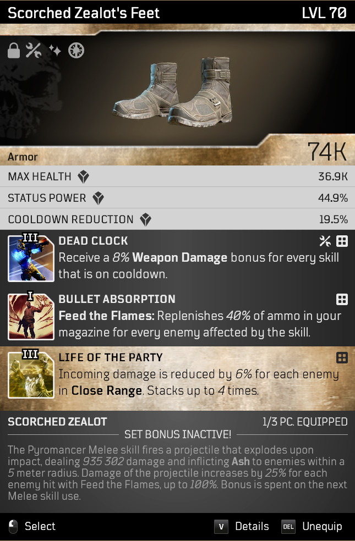Click the grid icon on Dead Clock row
The width and height of the screenshot is (355, 541).
(x=342, y=241)
